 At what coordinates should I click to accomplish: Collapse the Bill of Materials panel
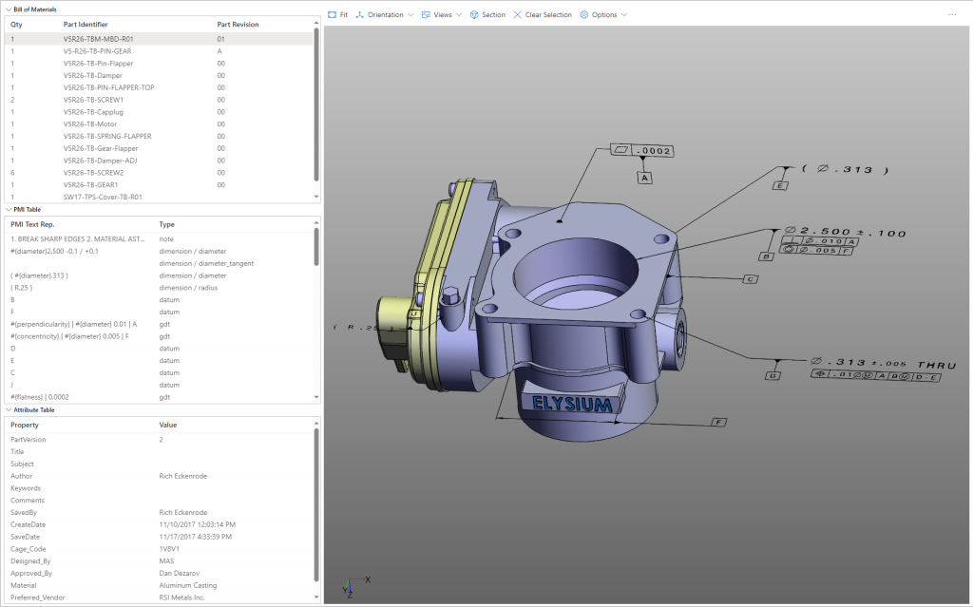click(x=8, y=9)
